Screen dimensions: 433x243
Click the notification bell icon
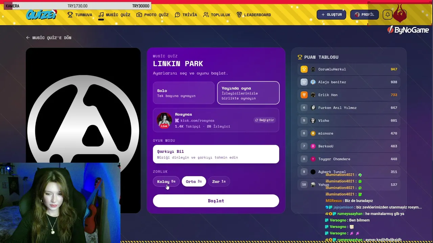388,15
